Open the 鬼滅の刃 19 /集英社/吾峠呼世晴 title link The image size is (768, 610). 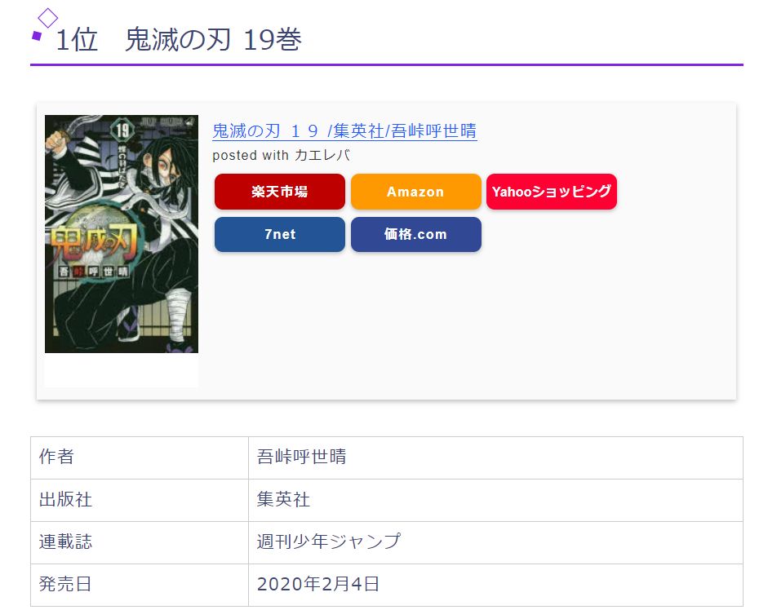344,130
